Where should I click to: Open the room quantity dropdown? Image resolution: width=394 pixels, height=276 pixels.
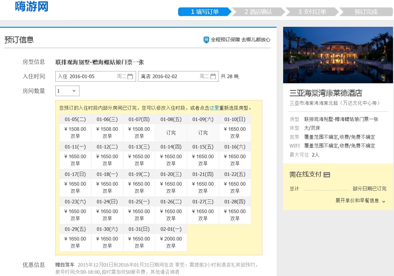[x=67, y=91]
